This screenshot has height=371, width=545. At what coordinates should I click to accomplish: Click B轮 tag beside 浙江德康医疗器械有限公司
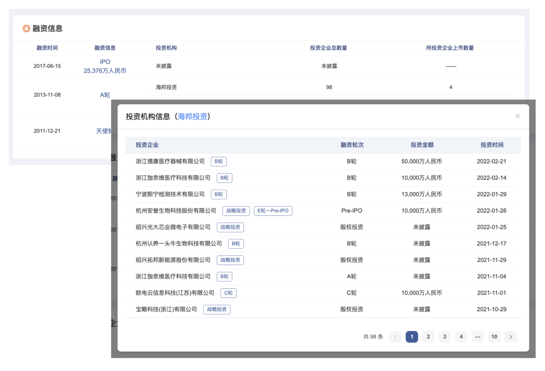pos(219,161)
